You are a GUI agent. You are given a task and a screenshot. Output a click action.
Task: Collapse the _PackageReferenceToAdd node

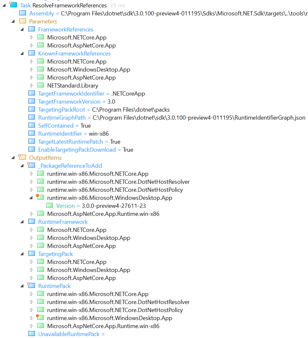click(22, 165)
